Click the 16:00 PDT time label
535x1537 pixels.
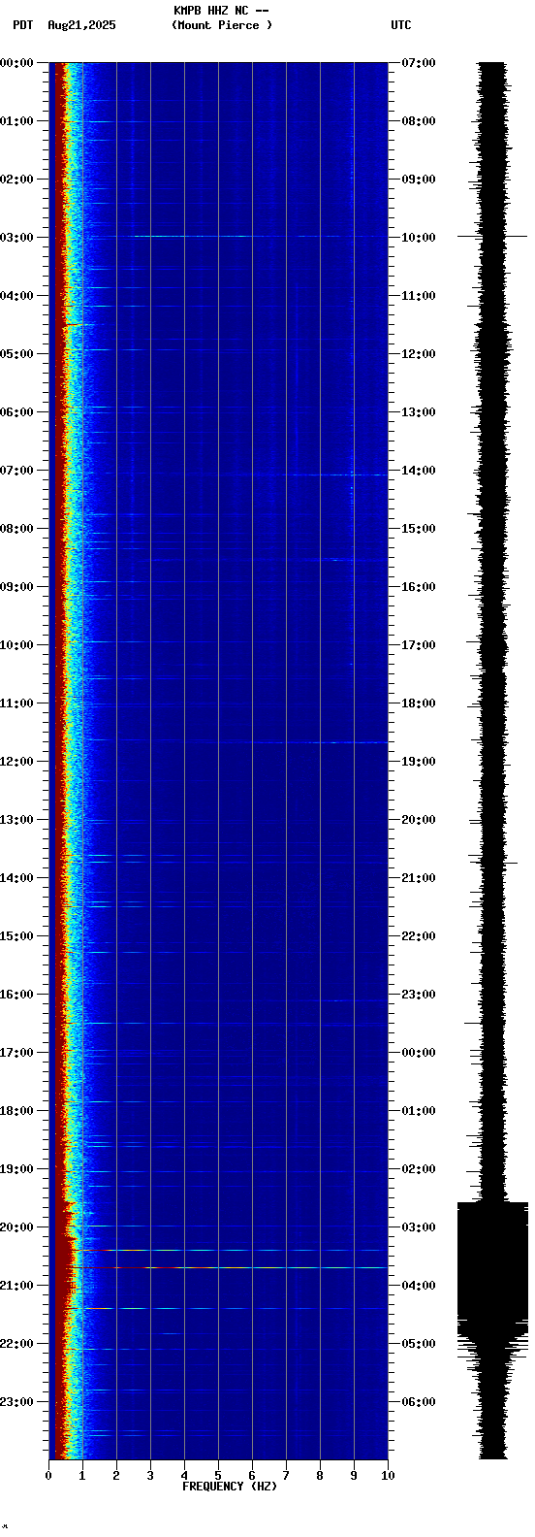click(x=16, y=995)
